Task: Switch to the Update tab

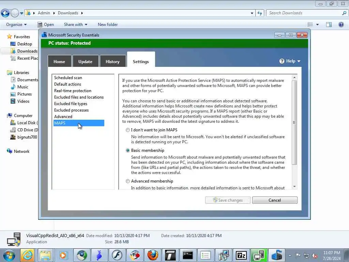Action: click(x=86, y=61)
